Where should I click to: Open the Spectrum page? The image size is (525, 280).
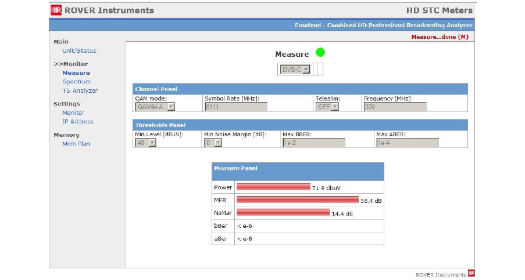pyautogui.click(x=76, y=82)
